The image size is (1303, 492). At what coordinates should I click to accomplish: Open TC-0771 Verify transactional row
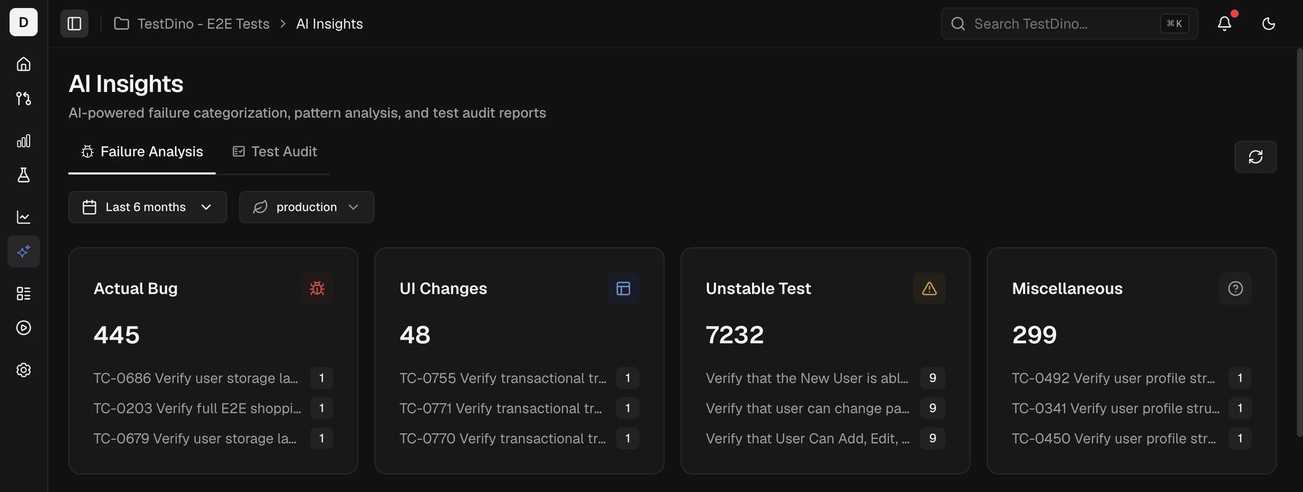(x=519, y=408)
